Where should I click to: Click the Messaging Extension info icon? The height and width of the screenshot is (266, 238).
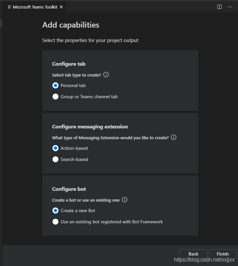point(174,137)
